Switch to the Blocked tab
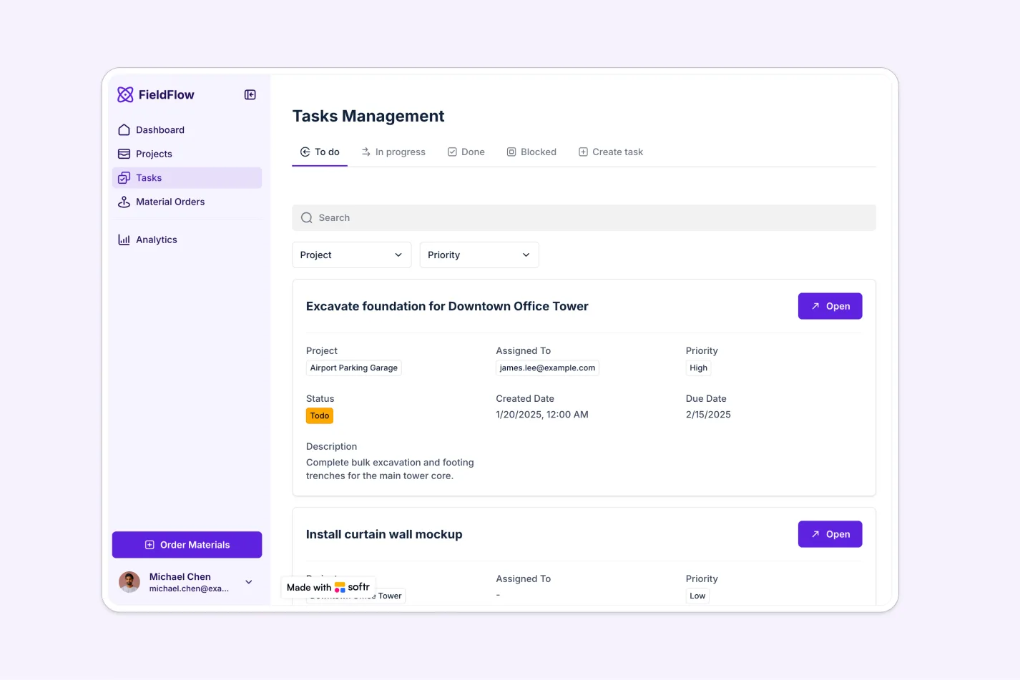The width and height of the screenshot is (1020, 680). (x=531, y=152)
